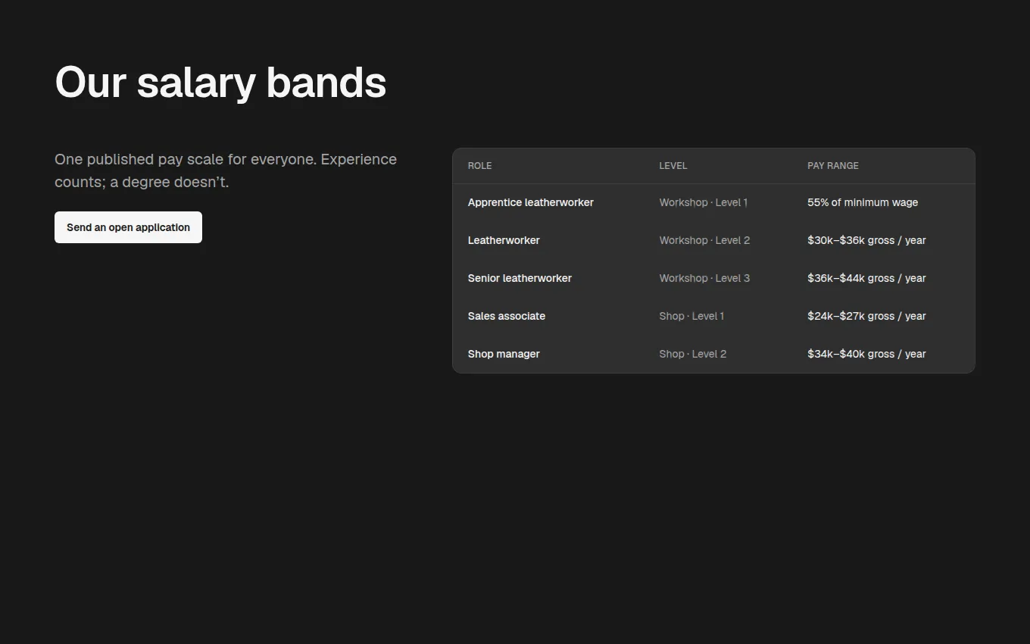This screenshot has width=1030, height=644.
Task: Click the 'One published pay scale' paragraph
Action: (x=226, y=170)
